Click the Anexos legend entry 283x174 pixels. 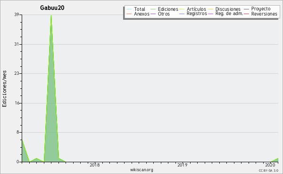138,14
